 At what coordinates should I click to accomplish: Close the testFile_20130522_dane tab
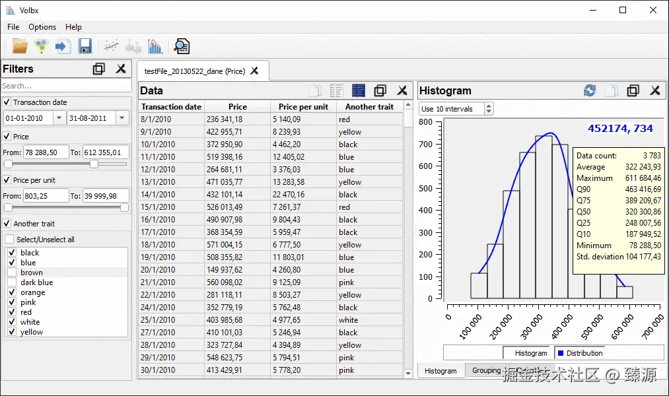(254, 71)
